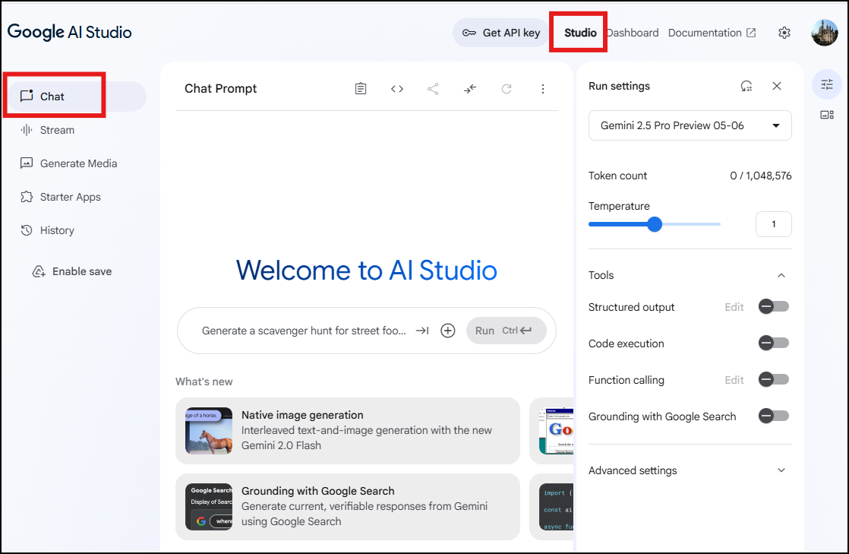Click the horse image thumbnail

coord(209,431)
